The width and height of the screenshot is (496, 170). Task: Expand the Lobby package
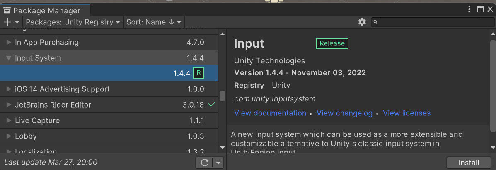coord(9,136)
